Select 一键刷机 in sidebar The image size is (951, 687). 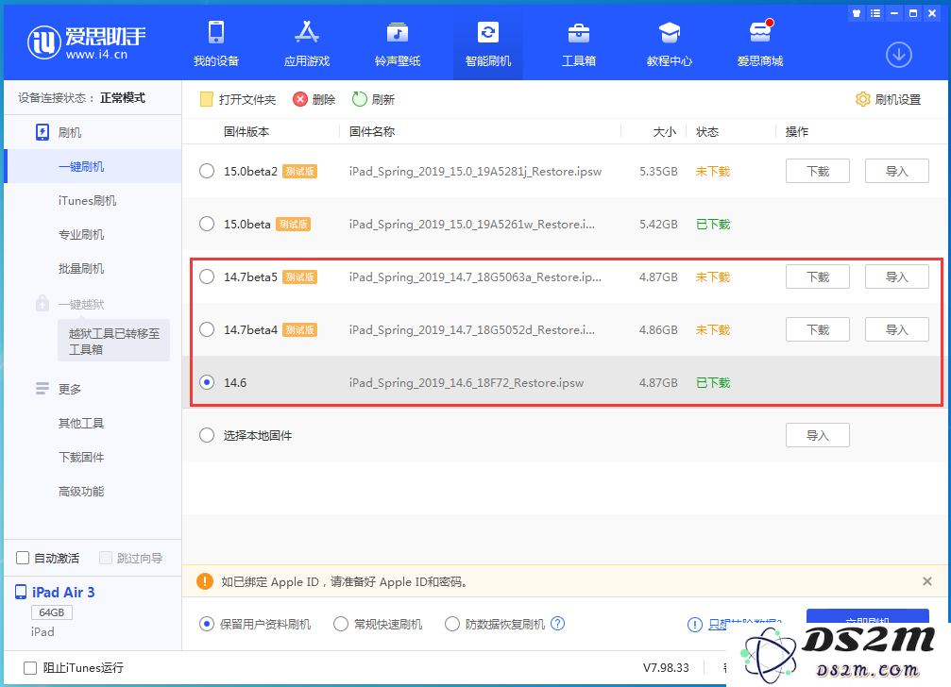click(x=93, y=167)
